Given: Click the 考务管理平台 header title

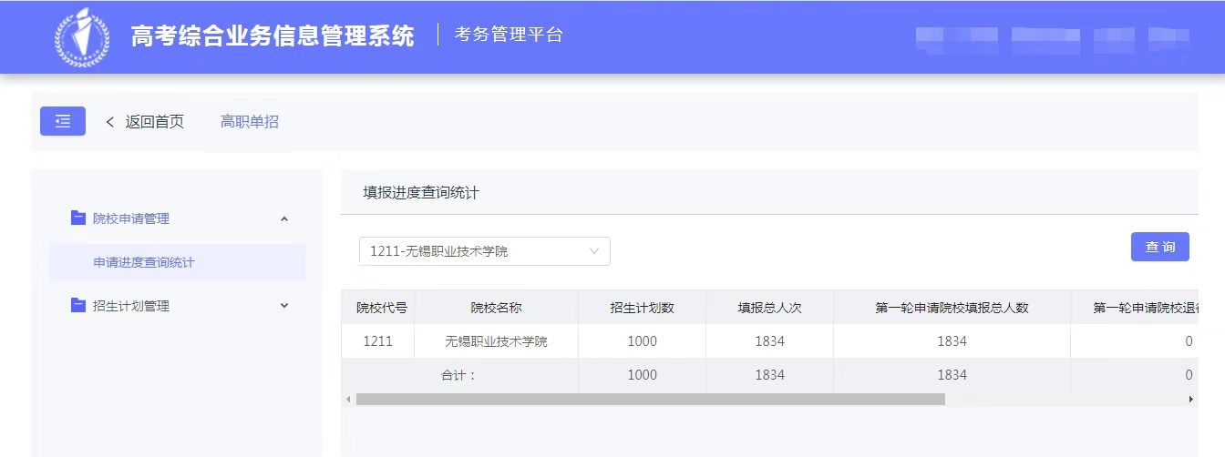Looking at the screenshot, I should click(x=509, y=36).
